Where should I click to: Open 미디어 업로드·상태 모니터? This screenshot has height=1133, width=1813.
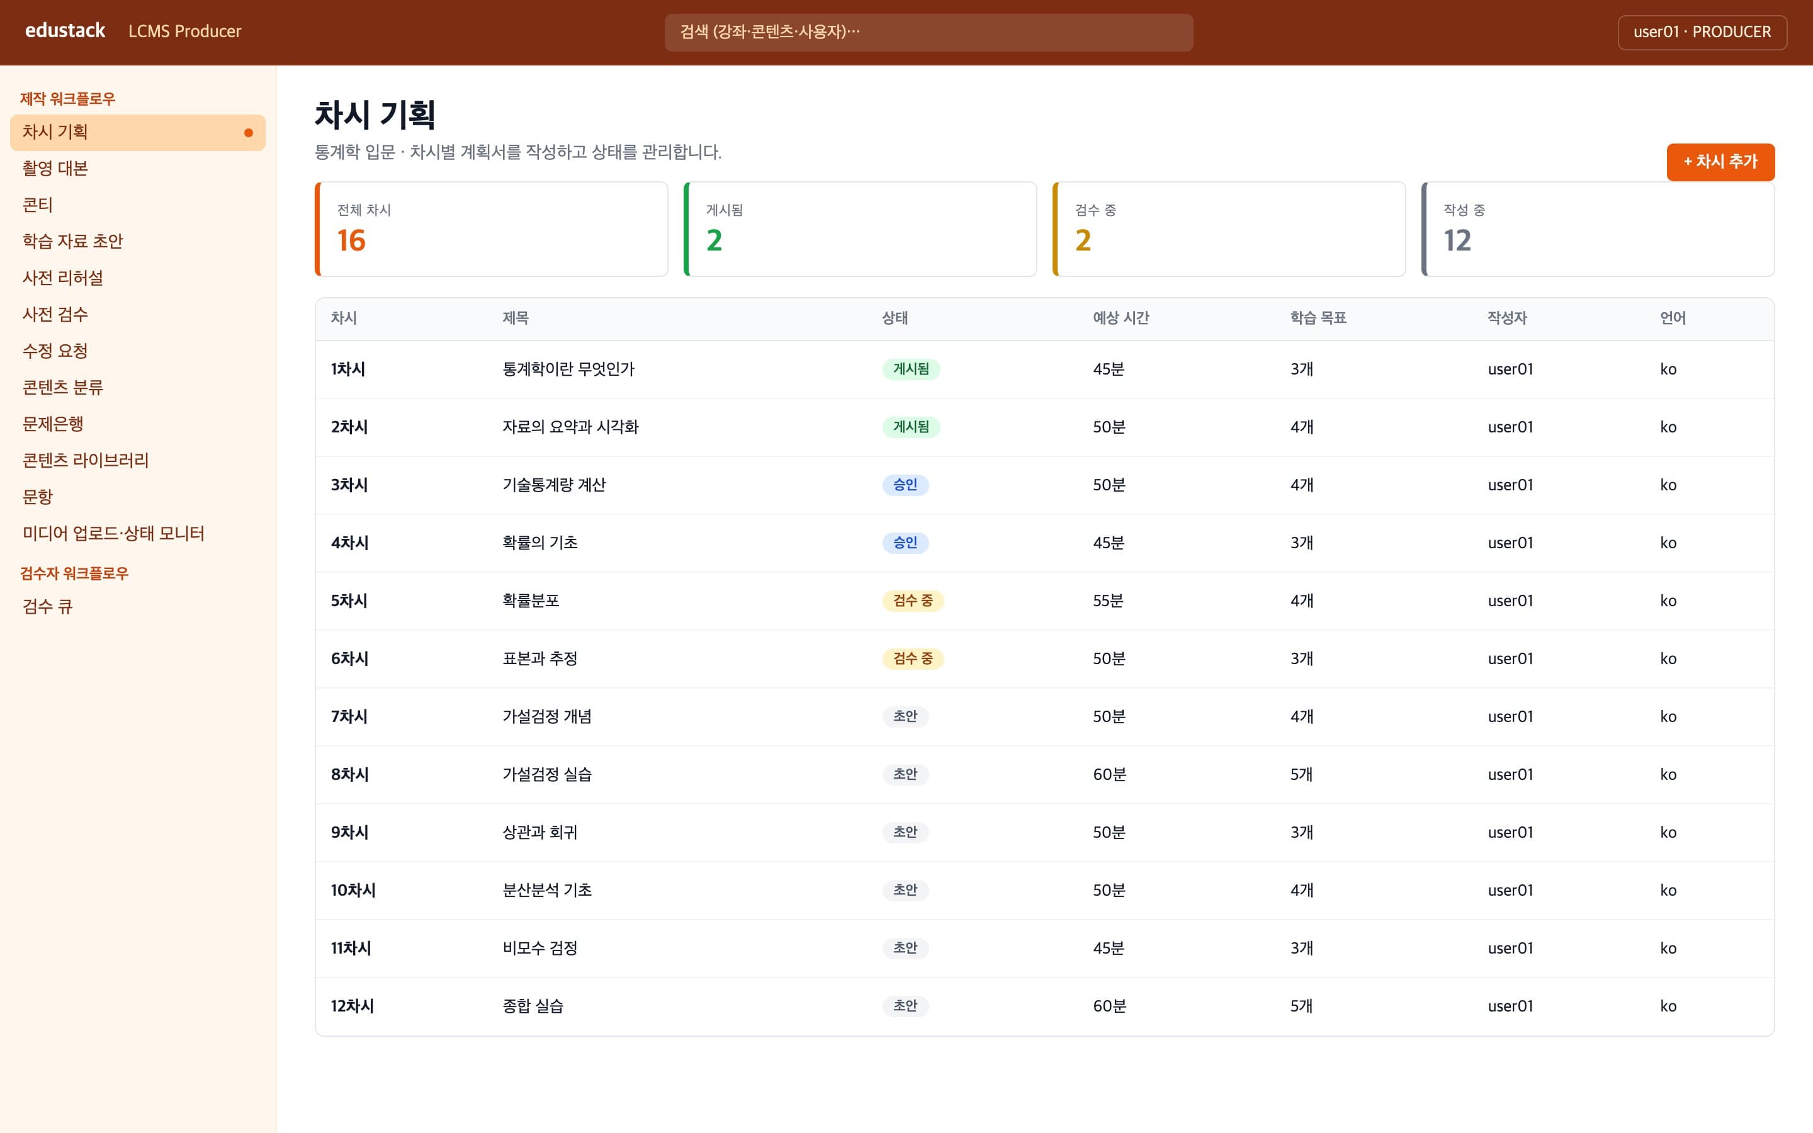click(138, 534)
